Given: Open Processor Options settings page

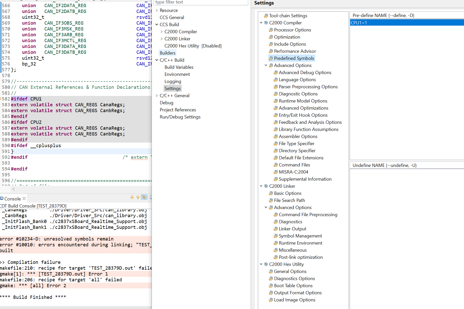Looking at the screenshot, I should [292, 30].
